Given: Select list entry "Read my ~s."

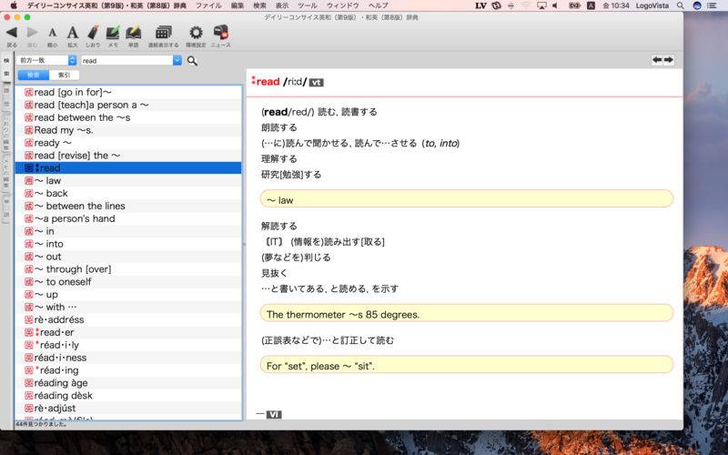Looking at the screenshot, I should (x=128, y=130).
